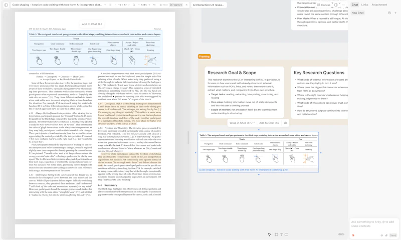Open the canvas more options ellipsis
Screen dimensions: 401x240
(x=343, y=5)
